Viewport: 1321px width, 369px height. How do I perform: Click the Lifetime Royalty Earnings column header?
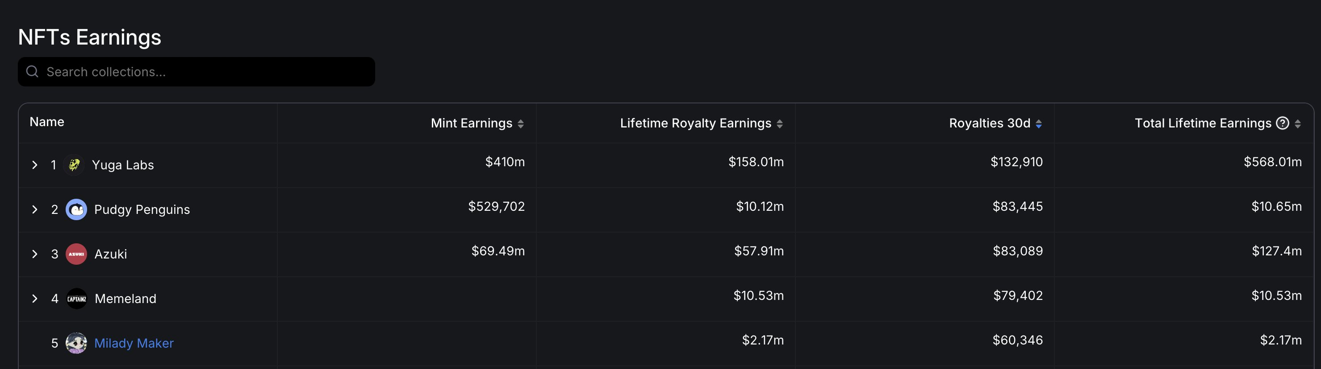click(x=695, y=123)
